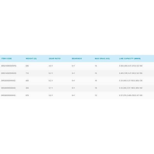Click the ITEM CODE column header
Screen dimensions: 154x154
click(x=6, y=59)
